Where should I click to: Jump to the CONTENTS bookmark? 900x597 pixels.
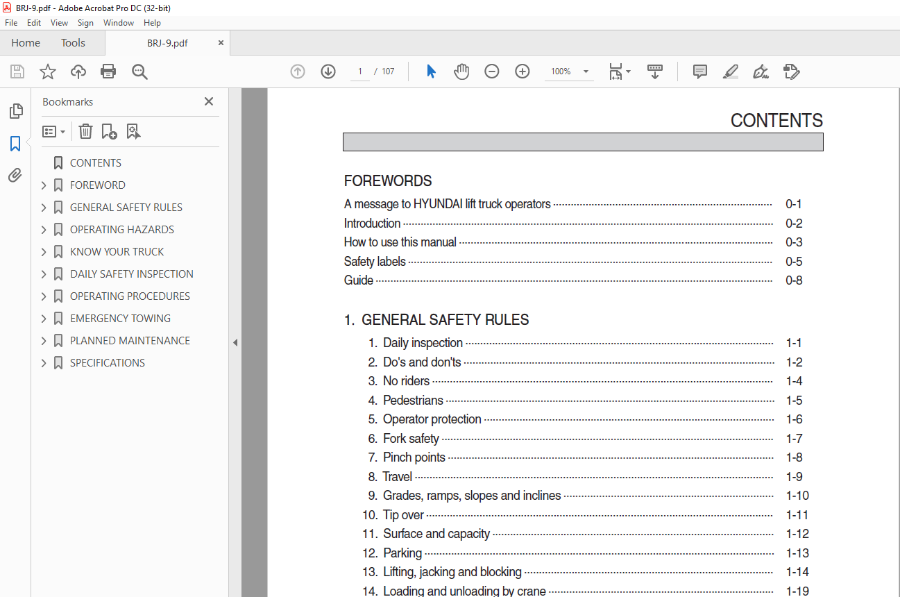click(96, 163)
